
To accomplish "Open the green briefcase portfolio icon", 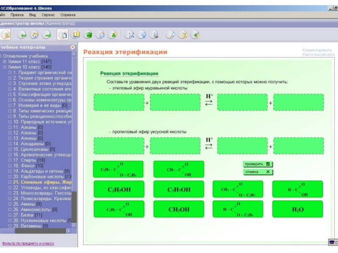I will (88, 35).
